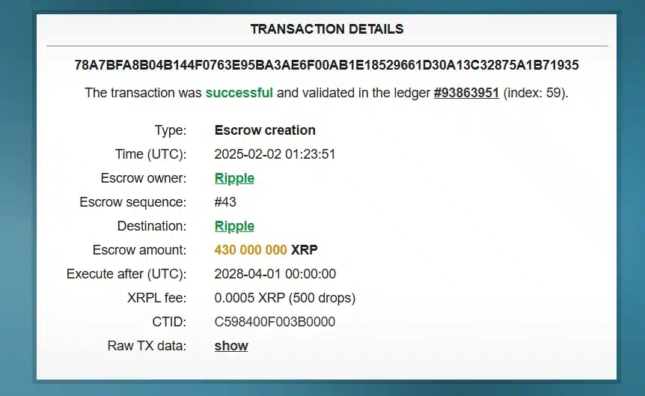Click the 'Escrow creation' type value

(x=265, y=130)
